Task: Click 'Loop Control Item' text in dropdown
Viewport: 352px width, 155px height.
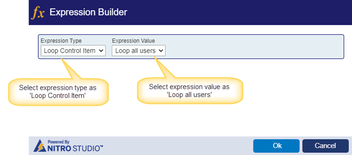Action: (x=70, y=51)
